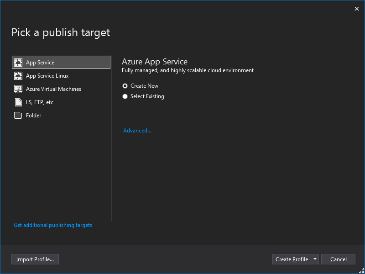The height and width of the screenshot is (274, 365).
Task: Select the App Service label in the target list
Action: click(40, 63)
